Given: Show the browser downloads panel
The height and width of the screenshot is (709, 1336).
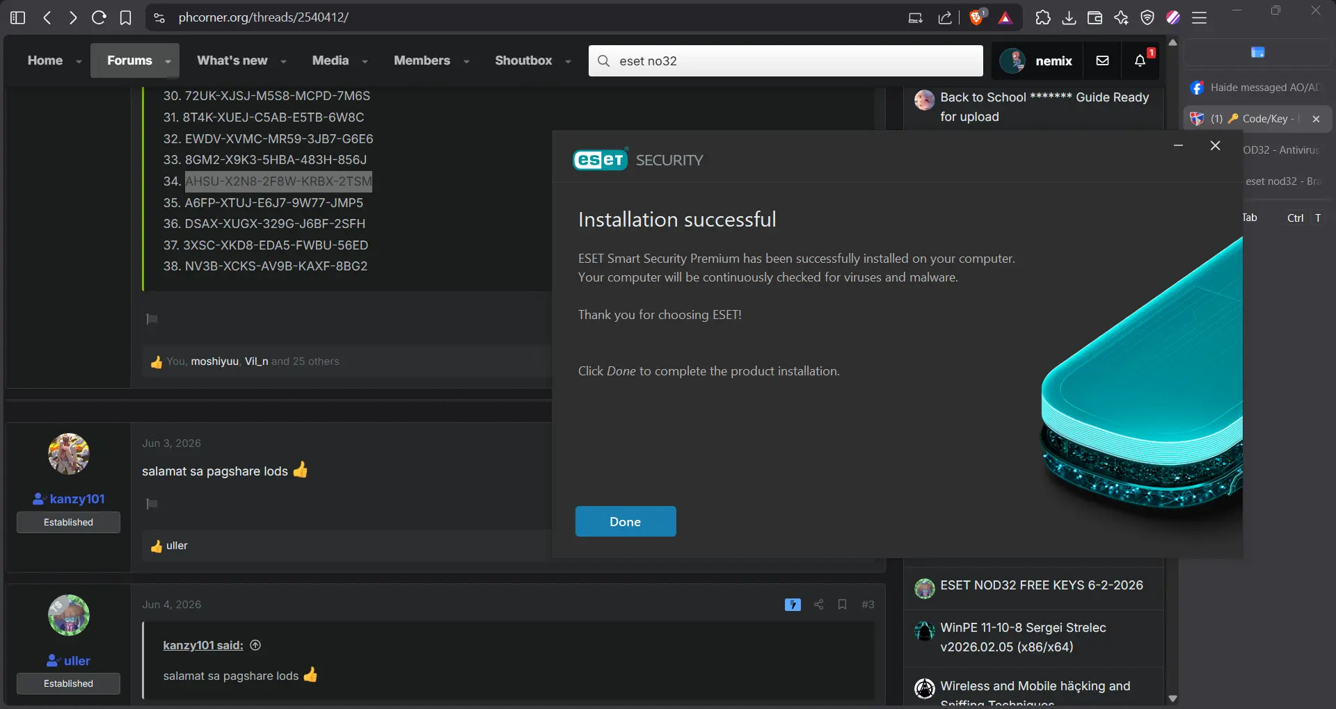Looking at the screenshot, I should coord(1069,17).
